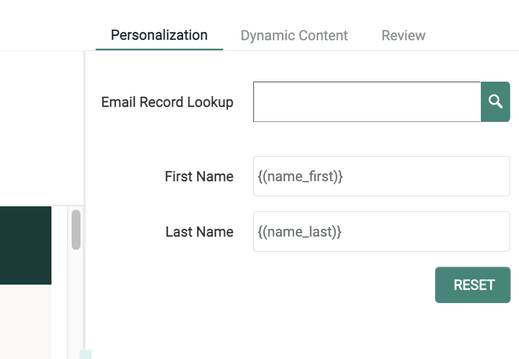Click the "Email Record Lookup" label
The width and height of the screenshot is (519, 359).
tap(167, 102)
